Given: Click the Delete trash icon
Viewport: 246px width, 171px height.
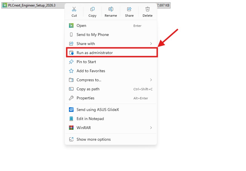Looking at the screenshot, I should 148,9.
